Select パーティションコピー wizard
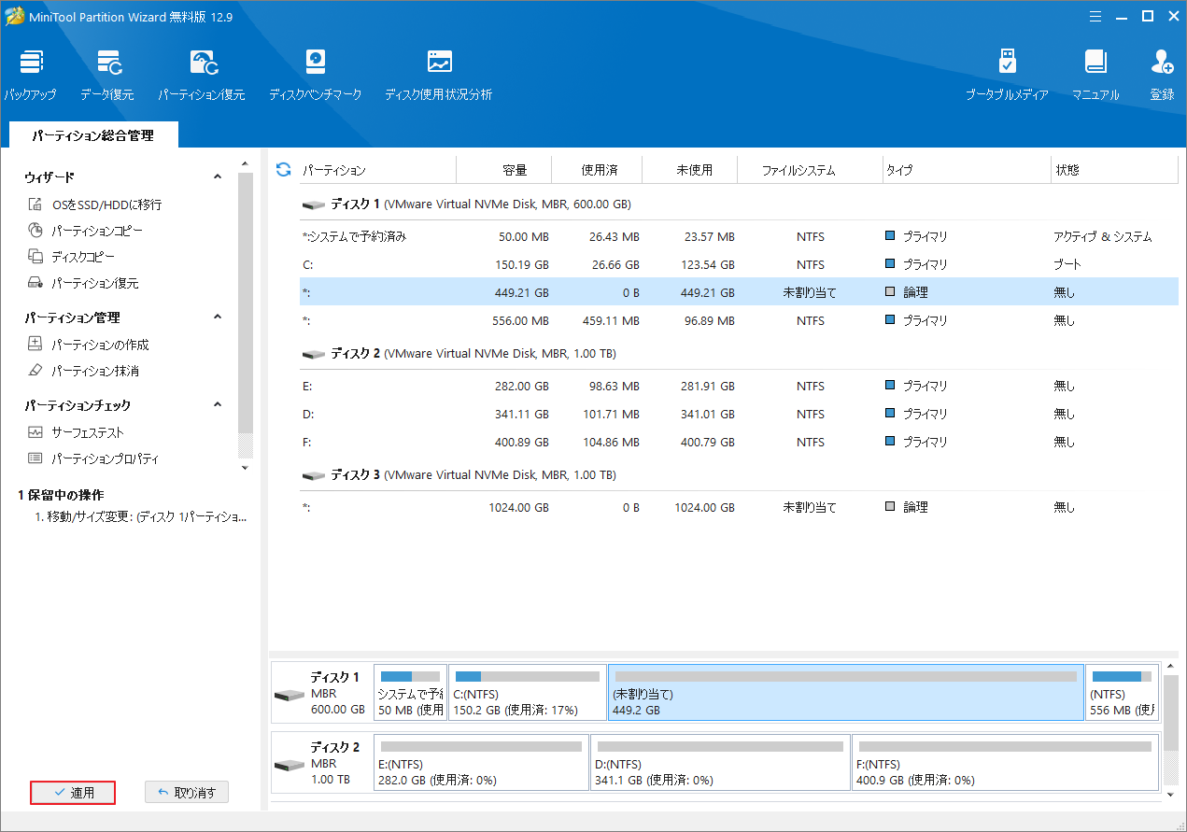Viewport: 1187px width, 832px height. 85,231
